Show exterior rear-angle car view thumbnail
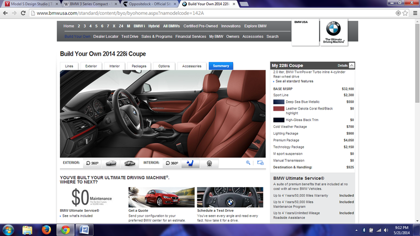The width and height of the screenshot is (420, 236). (x=130, y=163)
